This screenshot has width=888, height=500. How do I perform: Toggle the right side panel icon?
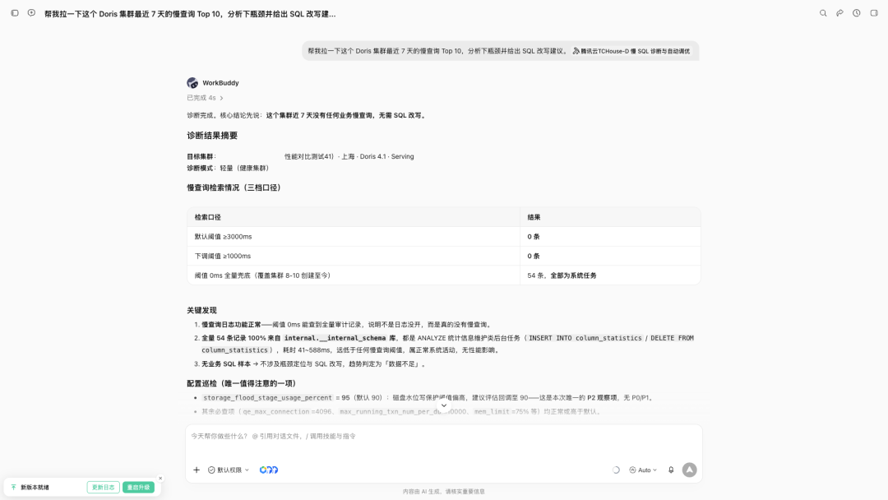pyautogui.click(x=874, y=13)
